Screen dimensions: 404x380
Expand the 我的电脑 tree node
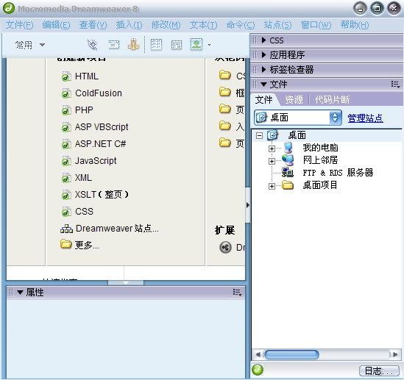pos(272,148)
